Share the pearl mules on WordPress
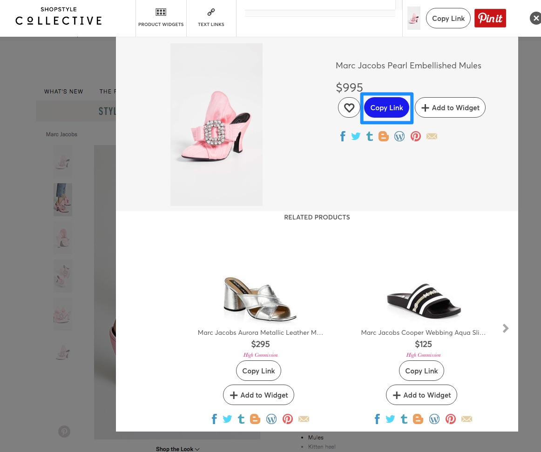The height and width of the screenshot is (452, 541). tap(399, 136)
